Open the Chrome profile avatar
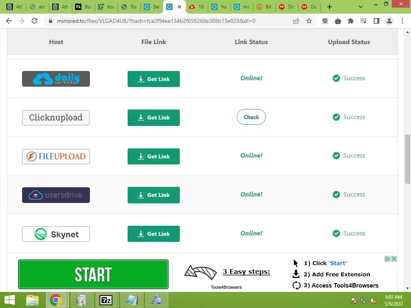Image resolution: width=411 pixels, height=308 pixels. tap(389, 21)
